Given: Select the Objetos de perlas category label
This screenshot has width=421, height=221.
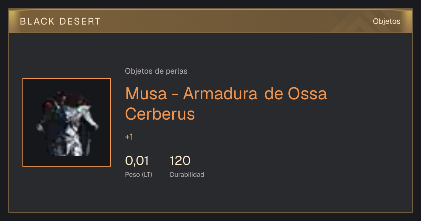Looking at the screenshot, I should point(156,71).
